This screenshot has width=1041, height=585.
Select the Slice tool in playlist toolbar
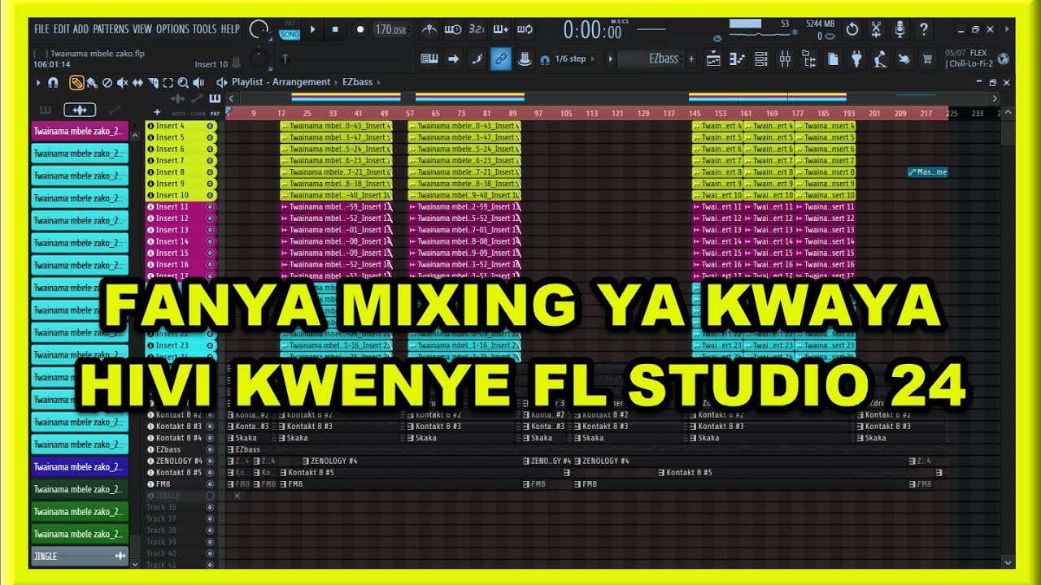tap(153, 82)
